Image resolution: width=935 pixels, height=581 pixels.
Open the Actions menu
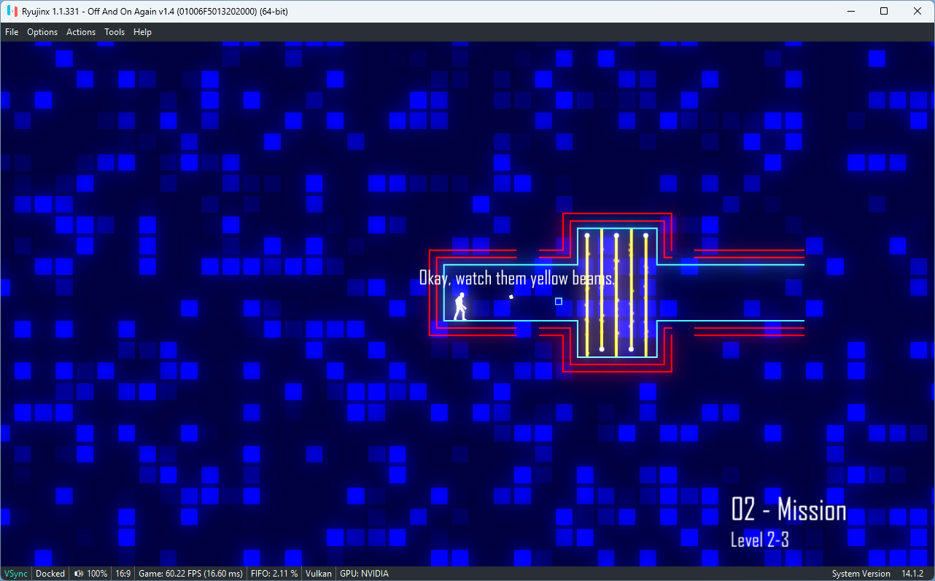tap(81, 32)
